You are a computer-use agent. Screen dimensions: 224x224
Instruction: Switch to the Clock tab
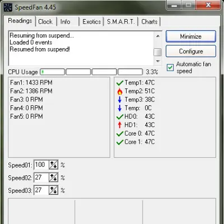coord(45,22)
